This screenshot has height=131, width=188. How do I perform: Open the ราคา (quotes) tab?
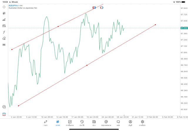[46, 123]
